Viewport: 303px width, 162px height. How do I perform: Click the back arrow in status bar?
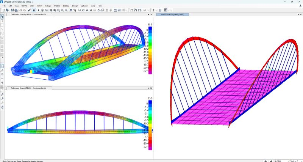266,161
